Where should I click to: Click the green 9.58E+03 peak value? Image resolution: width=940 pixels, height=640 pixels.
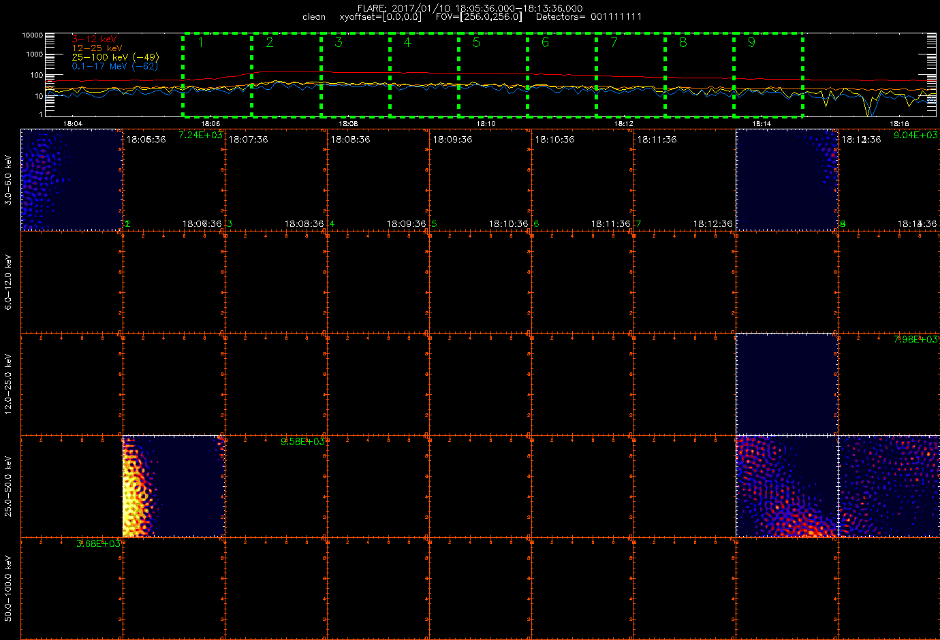[x=302, y=442]
